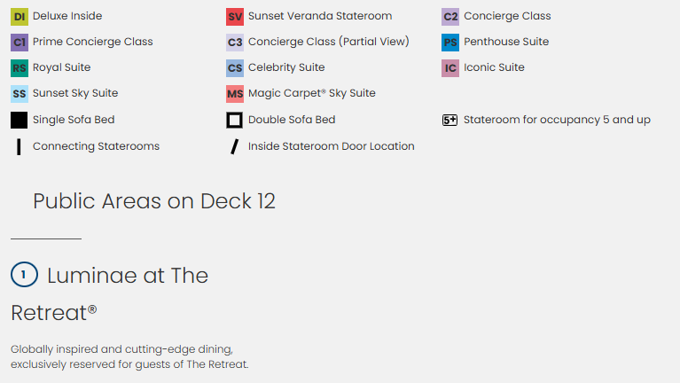Click the Connecting Staterooms bar symbol
Screen dimensions: 680x383
(19, 146)
